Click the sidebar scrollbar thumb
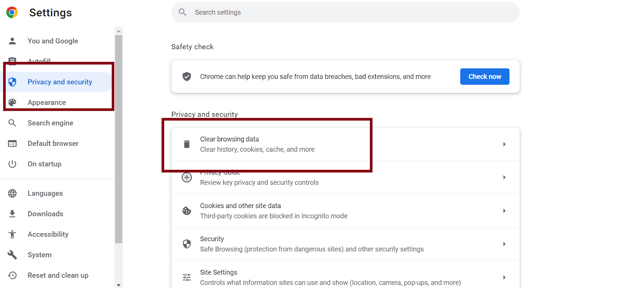The image size is (630, 288). coord(119,139)
